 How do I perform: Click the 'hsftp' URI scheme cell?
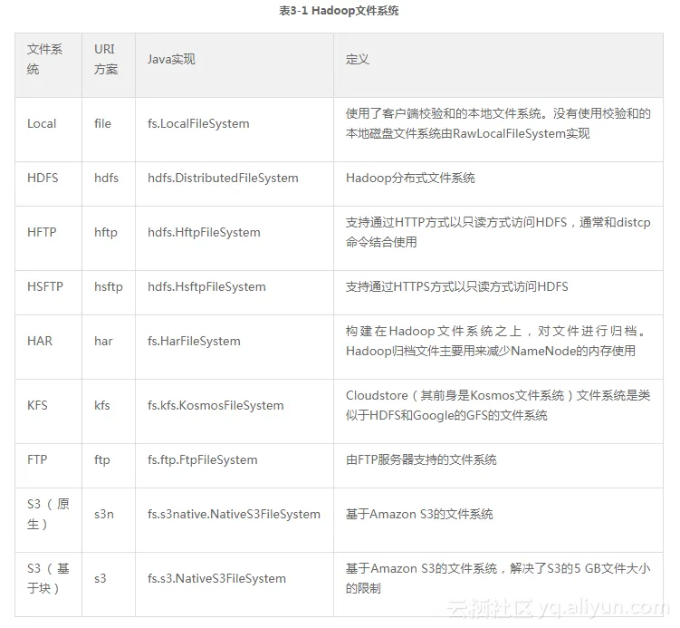109,293
